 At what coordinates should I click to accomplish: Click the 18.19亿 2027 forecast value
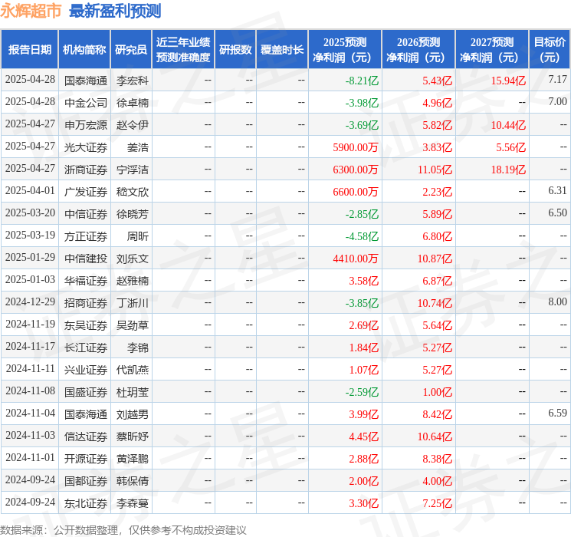pyautogui.click(x=508, y=169)
